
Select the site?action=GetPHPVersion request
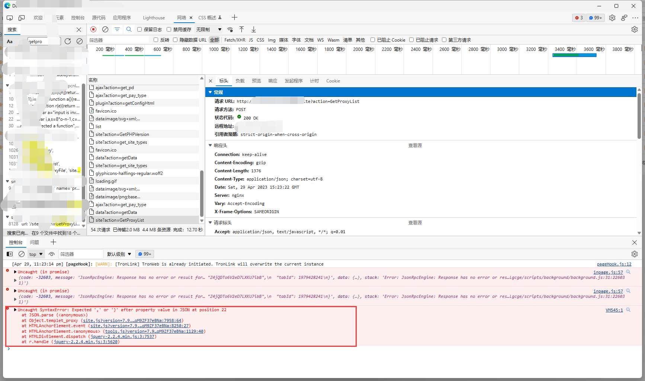(122, 134)
